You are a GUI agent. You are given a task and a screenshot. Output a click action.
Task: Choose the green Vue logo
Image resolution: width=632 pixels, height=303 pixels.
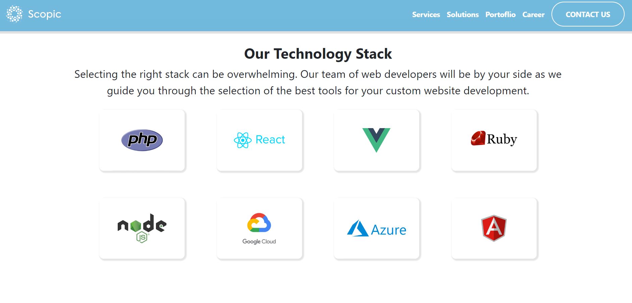pyautogui.click(x=376, y=140)
